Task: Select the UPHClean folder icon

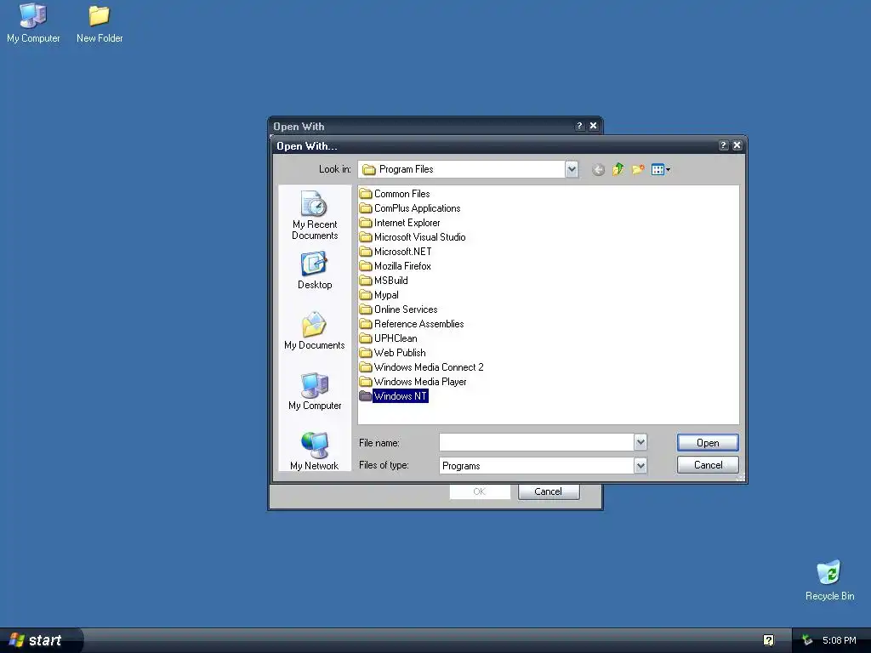Action: 365,338
